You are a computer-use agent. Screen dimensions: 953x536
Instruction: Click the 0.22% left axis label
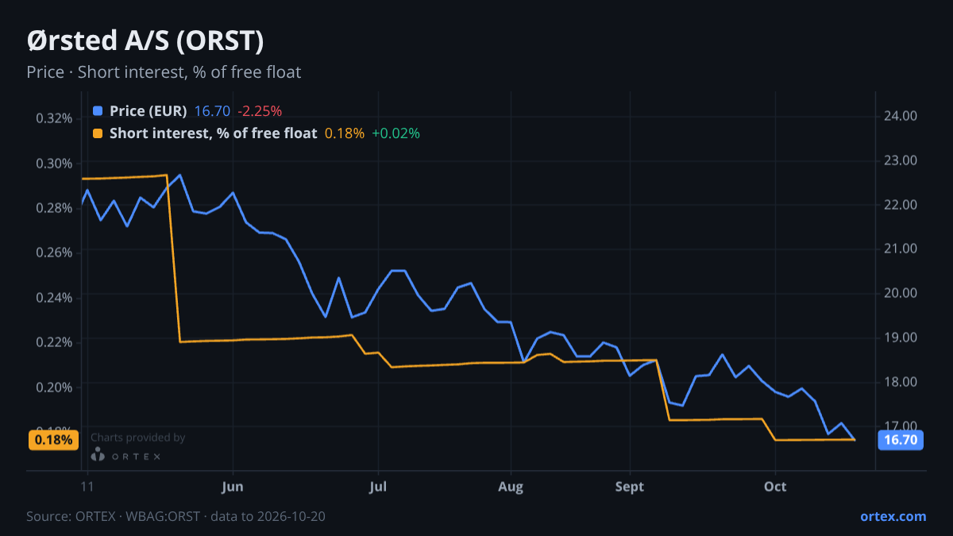tap(55, 342)
